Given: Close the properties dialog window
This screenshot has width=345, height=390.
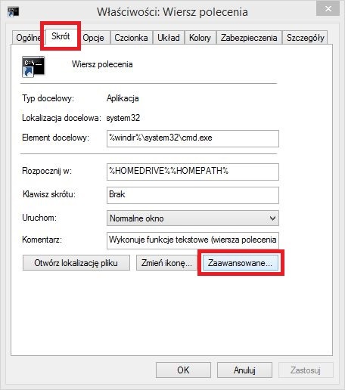Looking at the screenshot, I should pos(328,9).
